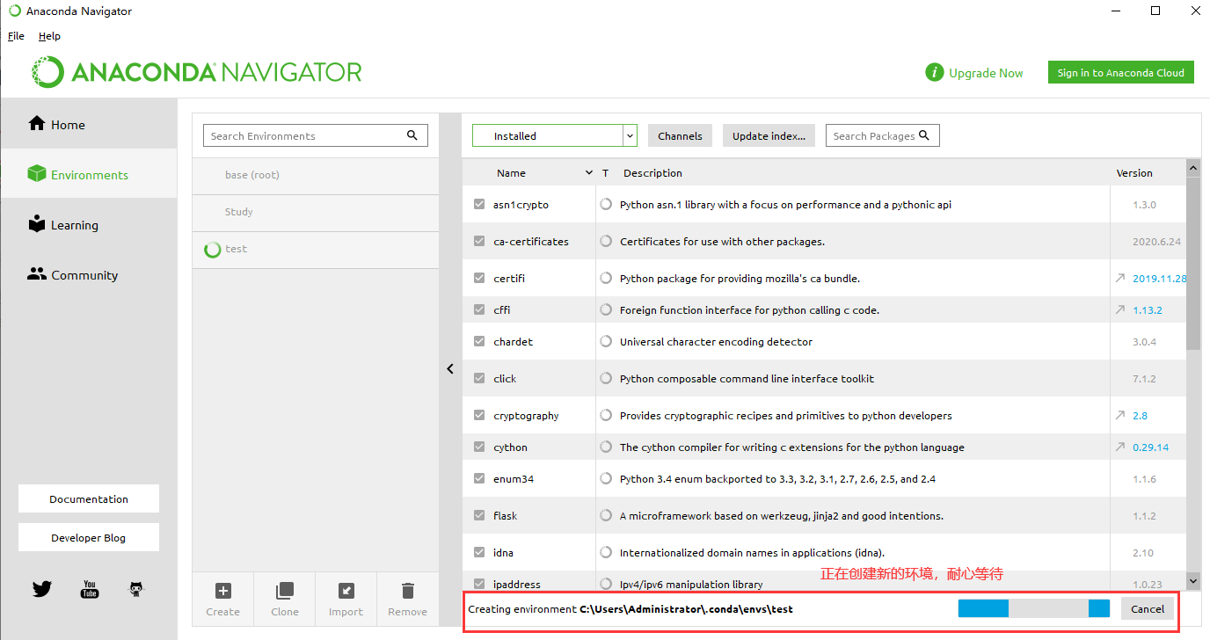Viewport: 1210px width, 640px height.
Task: Click the Upgrade Now info icon
Action: tap(934, 73)
